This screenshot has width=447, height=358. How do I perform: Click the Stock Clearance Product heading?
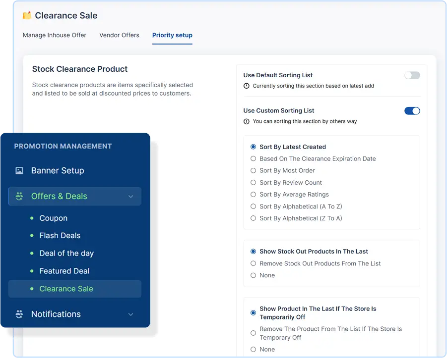(x=80, y=69)
